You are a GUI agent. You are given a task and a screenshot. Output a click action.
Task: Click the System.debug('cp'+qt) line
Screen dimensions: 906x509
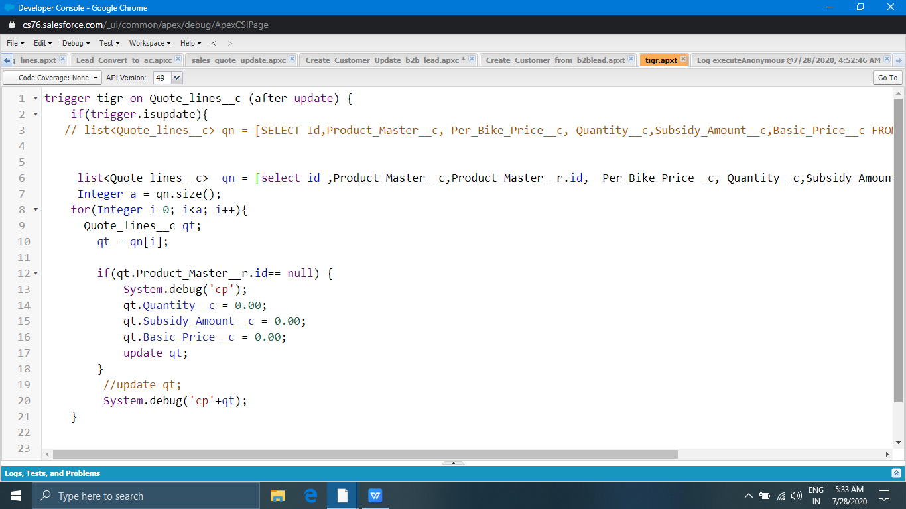pos(175,401)
